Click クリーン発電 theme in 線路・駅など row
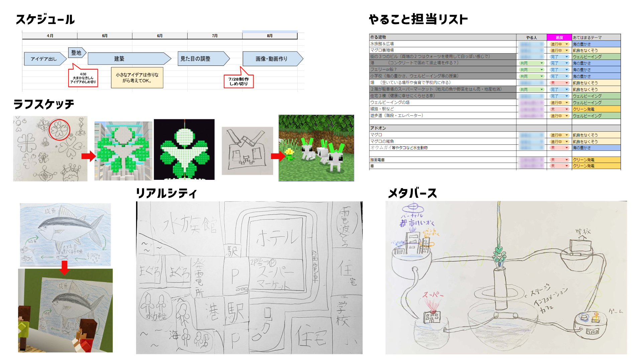Screen dimensions: 642x361 [596, 109]
